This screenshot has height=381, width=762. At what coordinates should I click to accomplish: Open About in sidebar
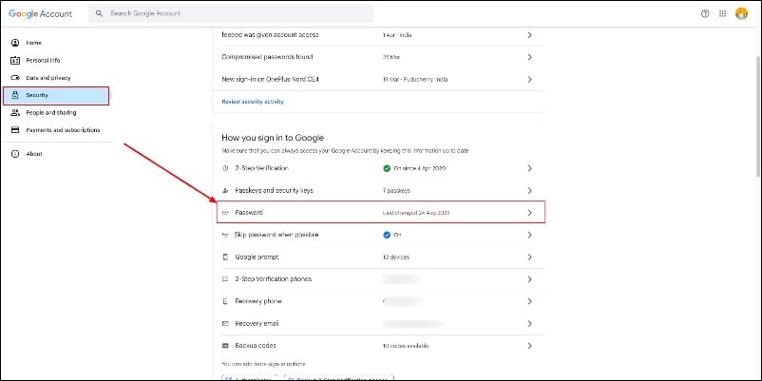pyautogui.click(x=34, y=154)
